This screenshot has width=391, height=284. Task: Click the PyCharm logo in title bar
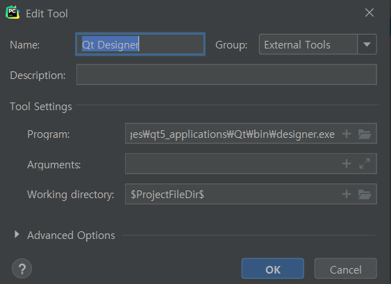pyautogui.click(x=13, y=12)
